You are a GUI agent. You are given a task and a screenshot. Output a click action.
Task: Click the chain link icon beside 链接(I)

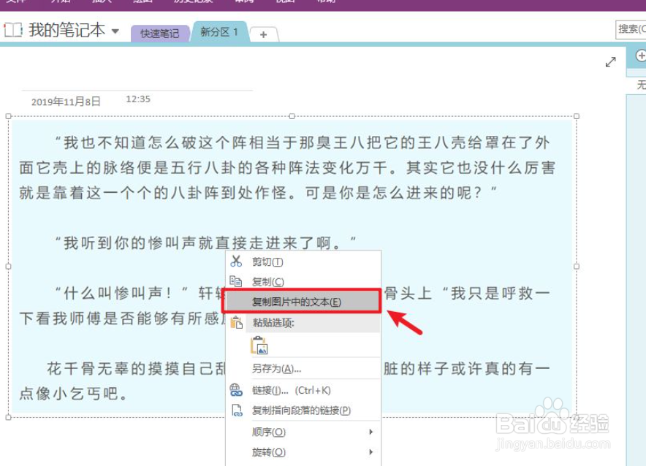[x=236, y=390]
